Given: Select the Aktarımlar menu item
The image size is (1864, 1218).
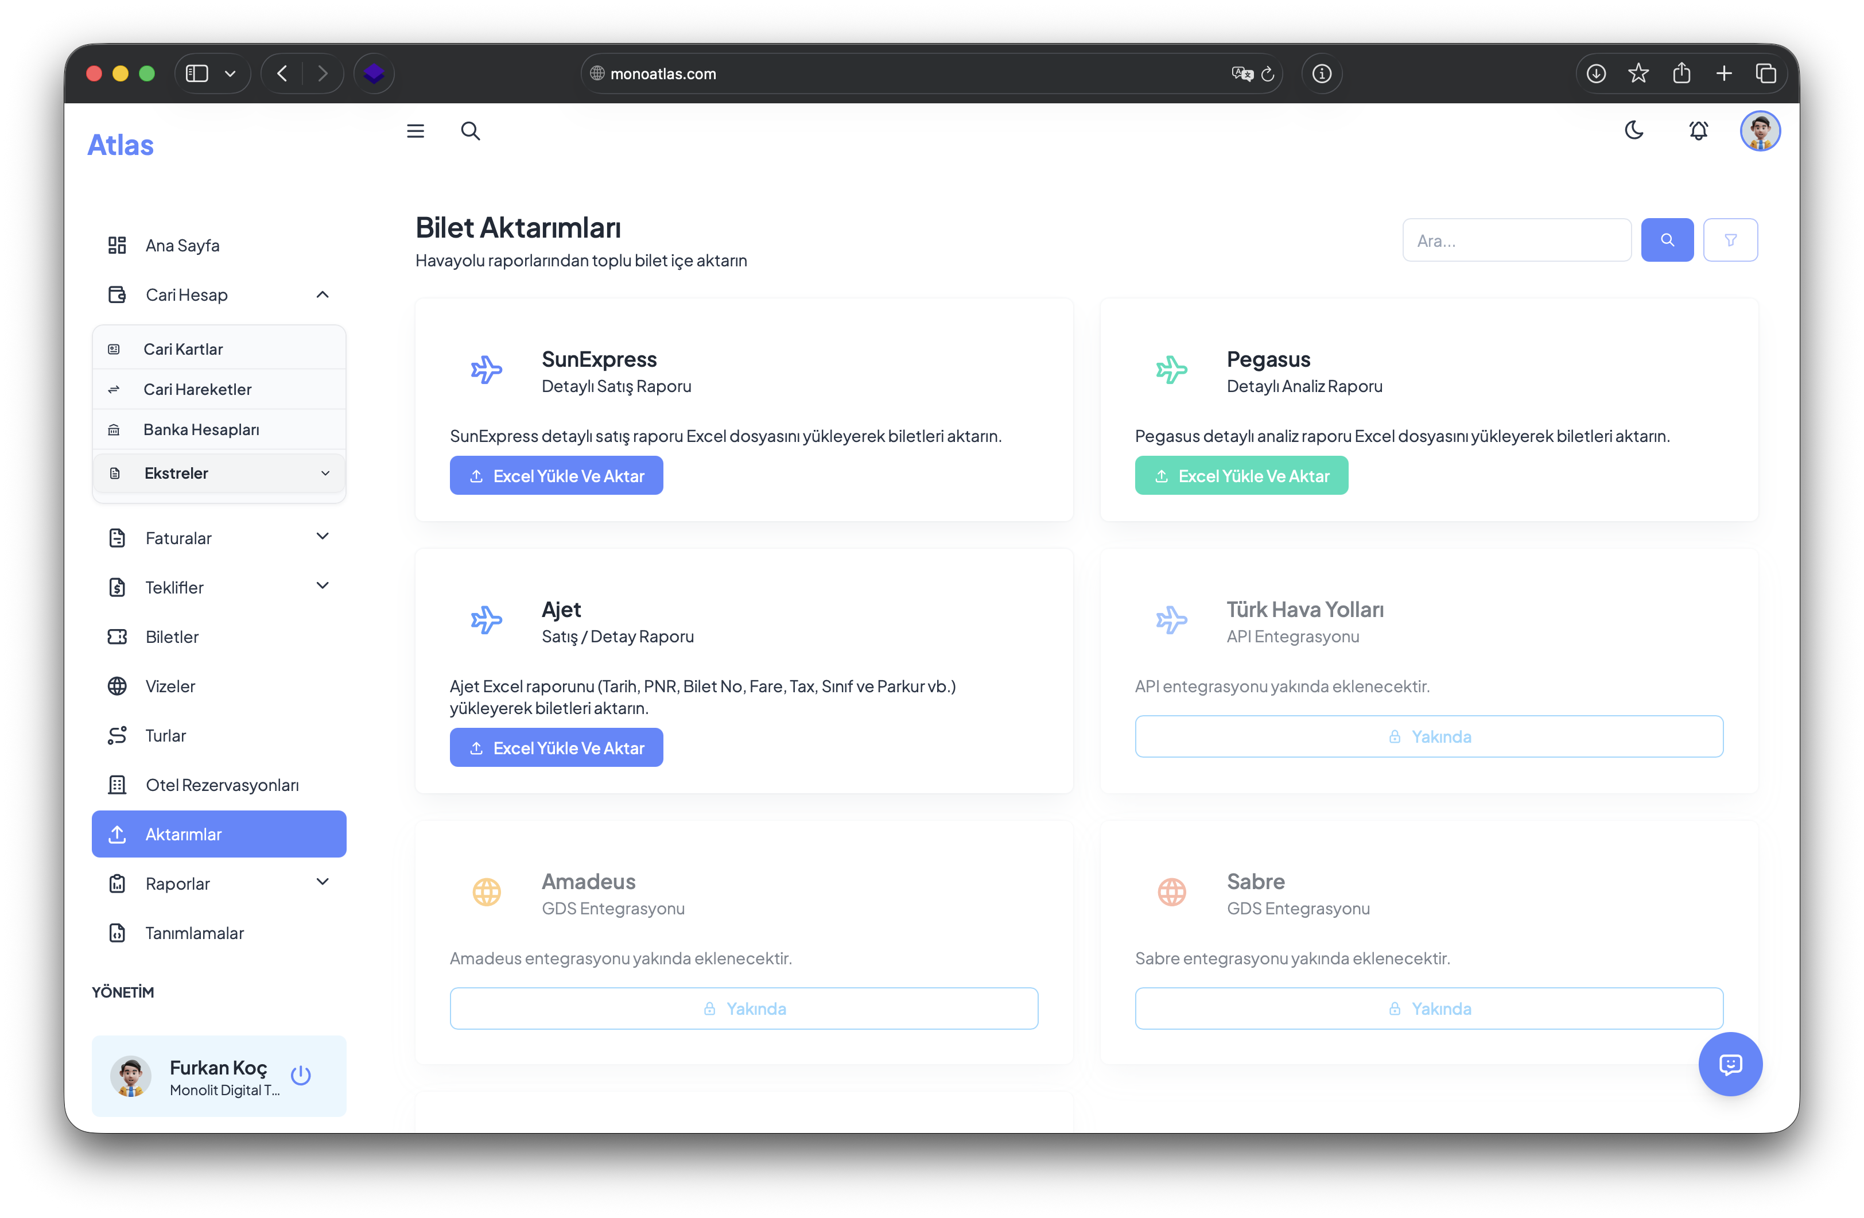Looking at the screenshot, I should pos(219,834).
